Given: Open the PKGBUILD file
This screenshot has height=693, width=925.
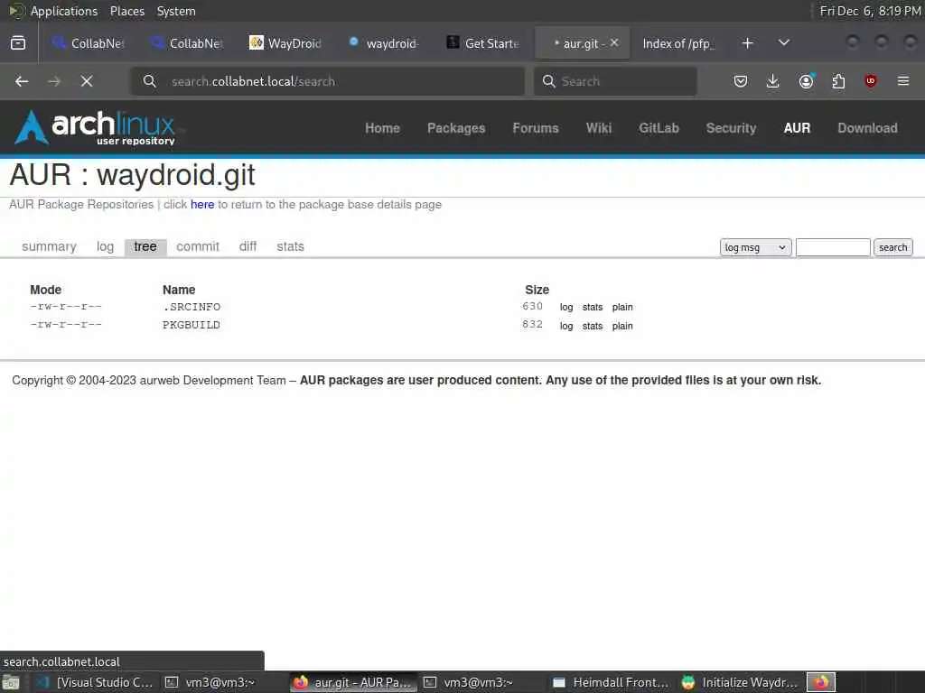Looking at the screenshot, I should pyautogui.click(x=192, y=325).
